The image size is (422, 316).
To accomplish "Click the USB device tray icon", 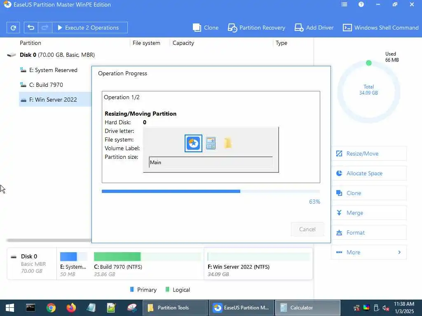I will [376, 308].
